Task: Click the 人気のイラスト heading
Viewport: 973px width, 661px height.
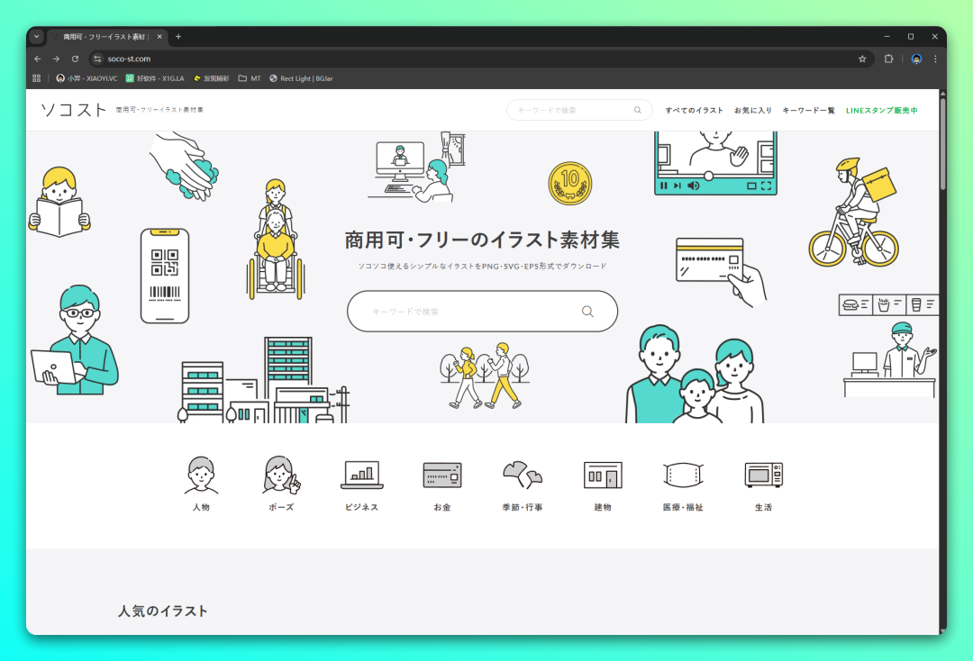Action: (162, 611)
